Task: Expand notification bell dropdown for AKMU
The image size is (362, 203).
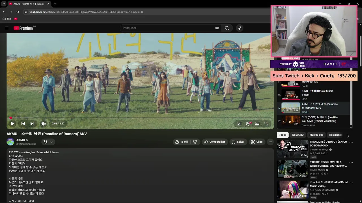Action: tap(48, 142)
